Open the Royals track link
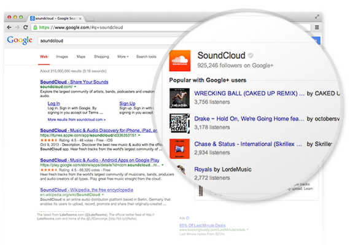Screen dimensions: 350x245 point(203,169)
